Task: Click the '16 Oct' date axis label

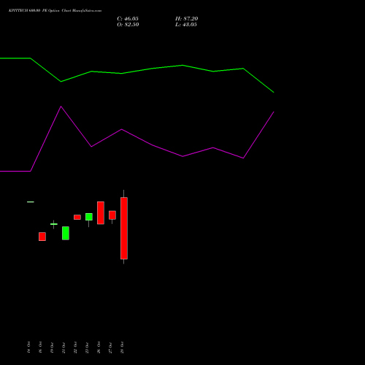Action: pos(40,347)
